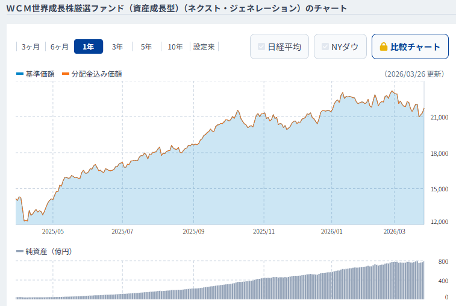Select the 6ヶ月 period tab
This screenshot has height=306, width=456.
coord(60,46)
